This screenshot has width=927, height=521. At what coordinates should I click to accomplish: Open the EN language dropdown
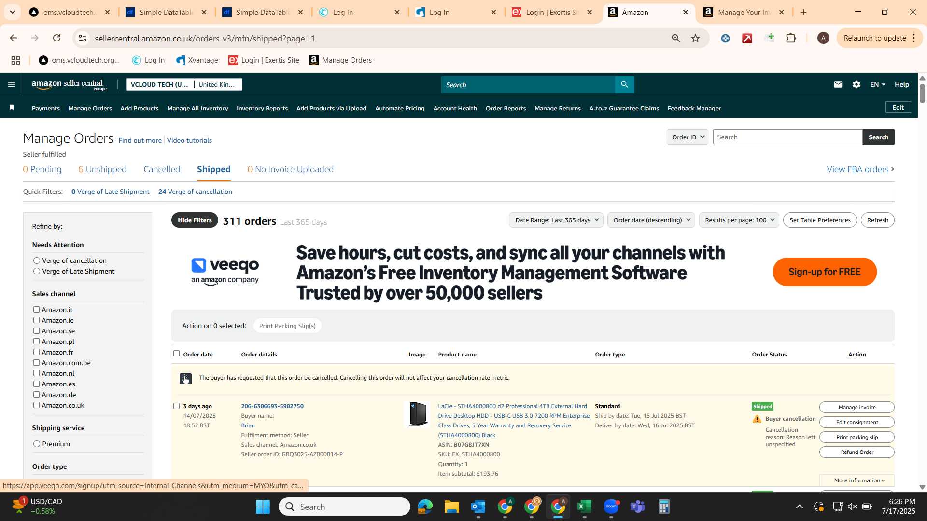tap(877, 84)
